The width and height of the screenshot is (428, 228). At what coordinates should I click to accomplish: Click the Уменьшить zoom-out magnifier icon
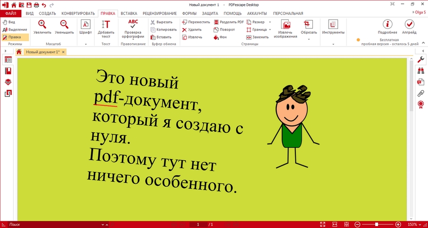pos(64,25)
